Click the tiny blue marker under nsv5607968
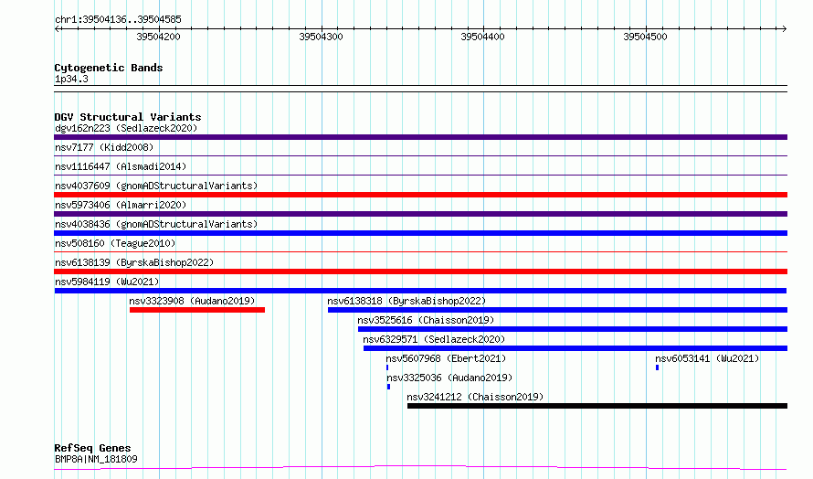The image size is (813, 479). [387, 367]
